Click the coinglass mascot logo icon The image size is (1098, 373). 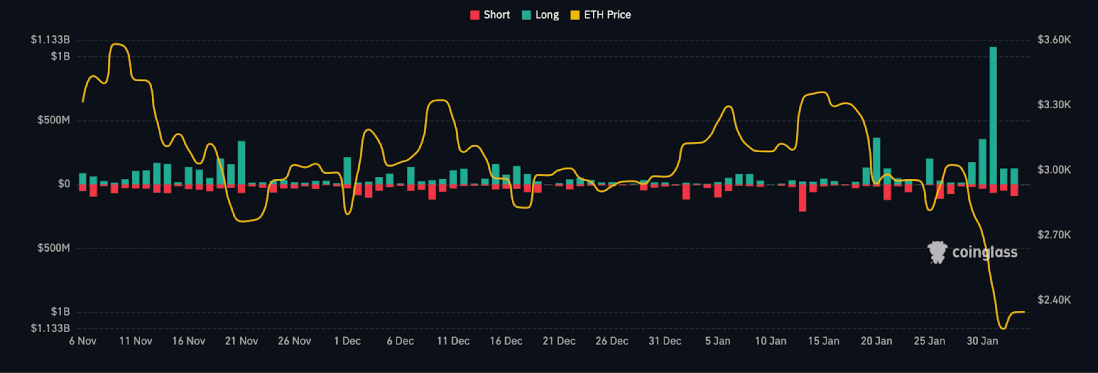tap(937, 252)
